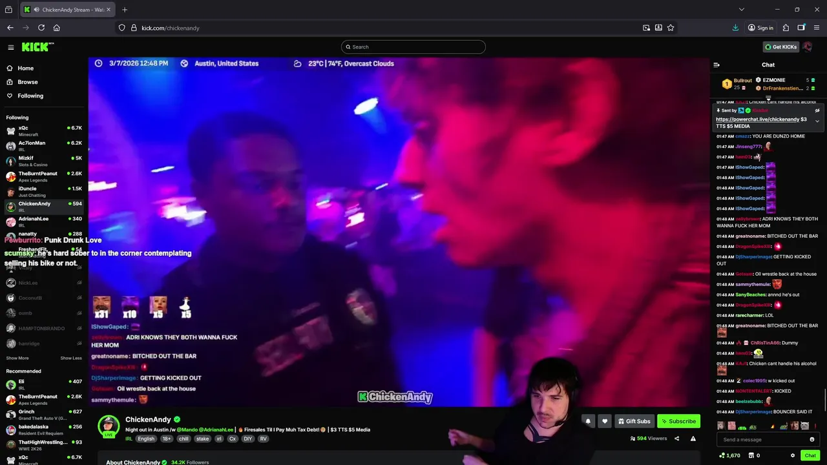Viewport: 827px width, 465px height.
Task: Hide the pinned message
Action: pos(817,110)
